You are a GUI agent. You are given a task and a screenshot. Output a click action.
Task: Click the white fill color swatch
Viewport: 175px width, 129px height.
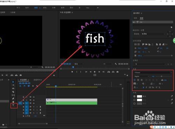(139, 96)
